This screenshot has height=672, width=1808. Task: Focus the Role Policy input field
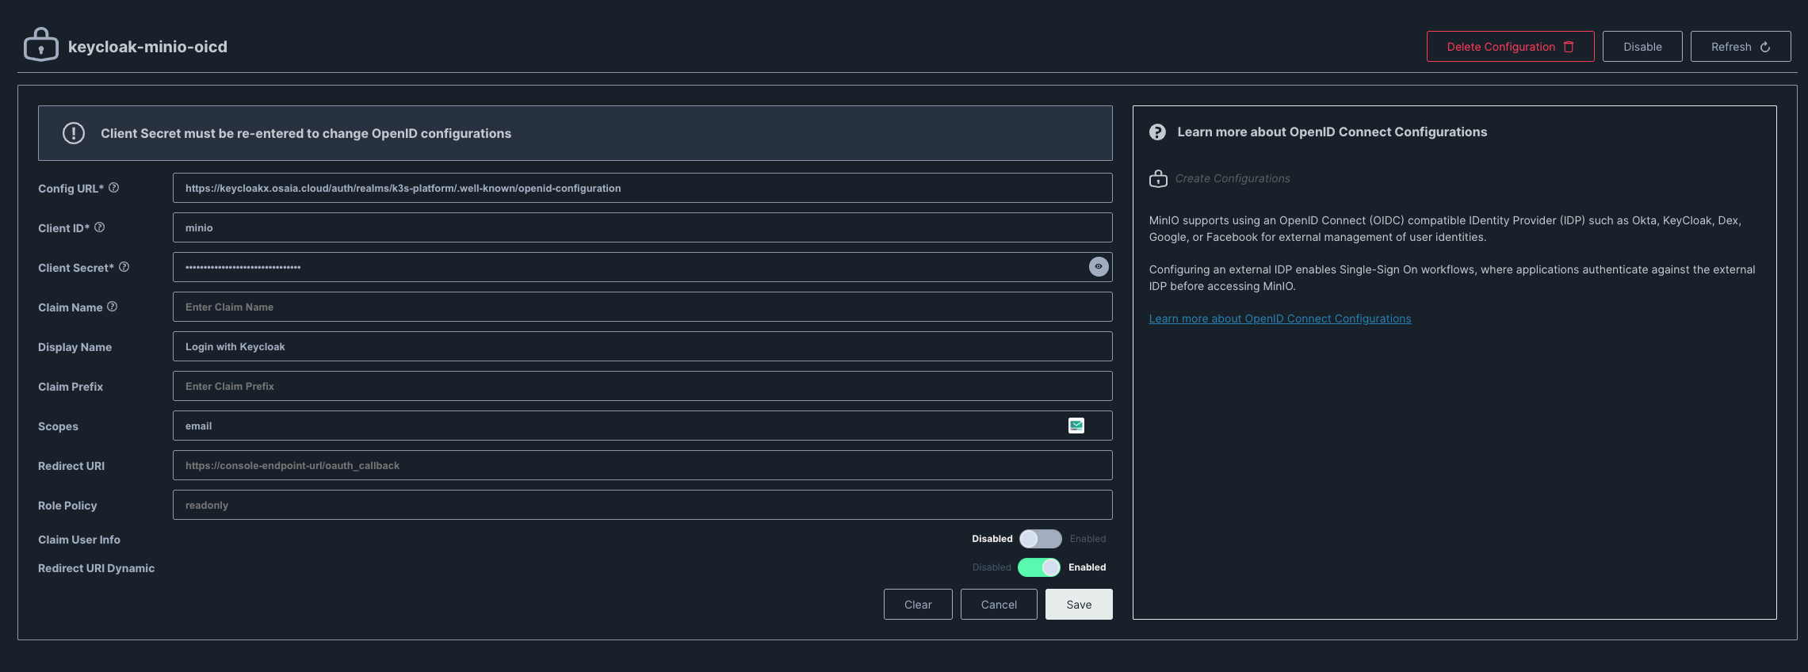[642, 505]
